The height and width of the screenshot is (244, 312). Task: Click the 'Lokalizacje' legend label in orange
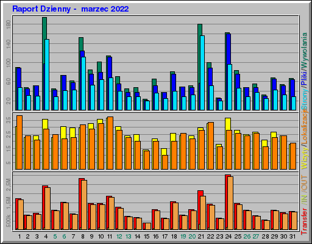click(x=304, y=127)
